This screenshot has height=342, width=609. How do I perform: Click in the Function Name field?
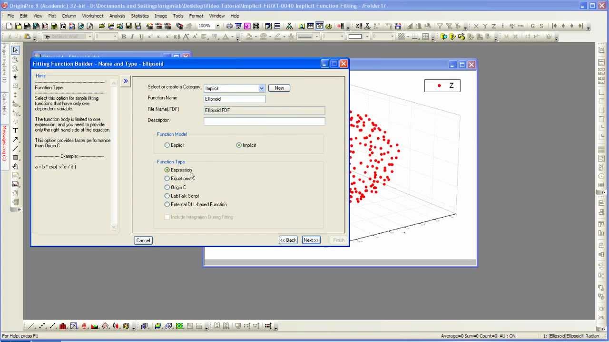click(x=235, y=99)
